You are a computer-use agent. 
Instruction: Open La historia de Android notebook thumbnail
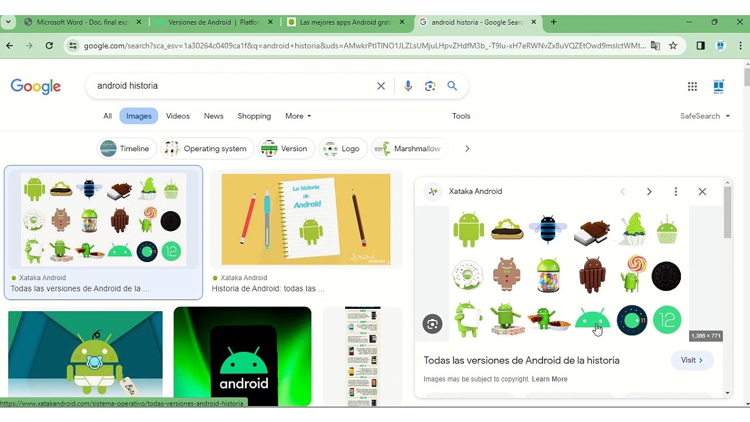click(x=306, y=220)
